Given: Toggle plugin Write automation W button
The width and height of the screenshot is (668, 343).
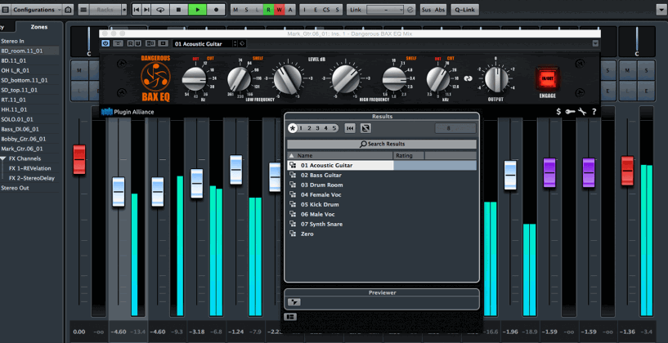Looking at the screenshot, I should click(x=137, y=43).
